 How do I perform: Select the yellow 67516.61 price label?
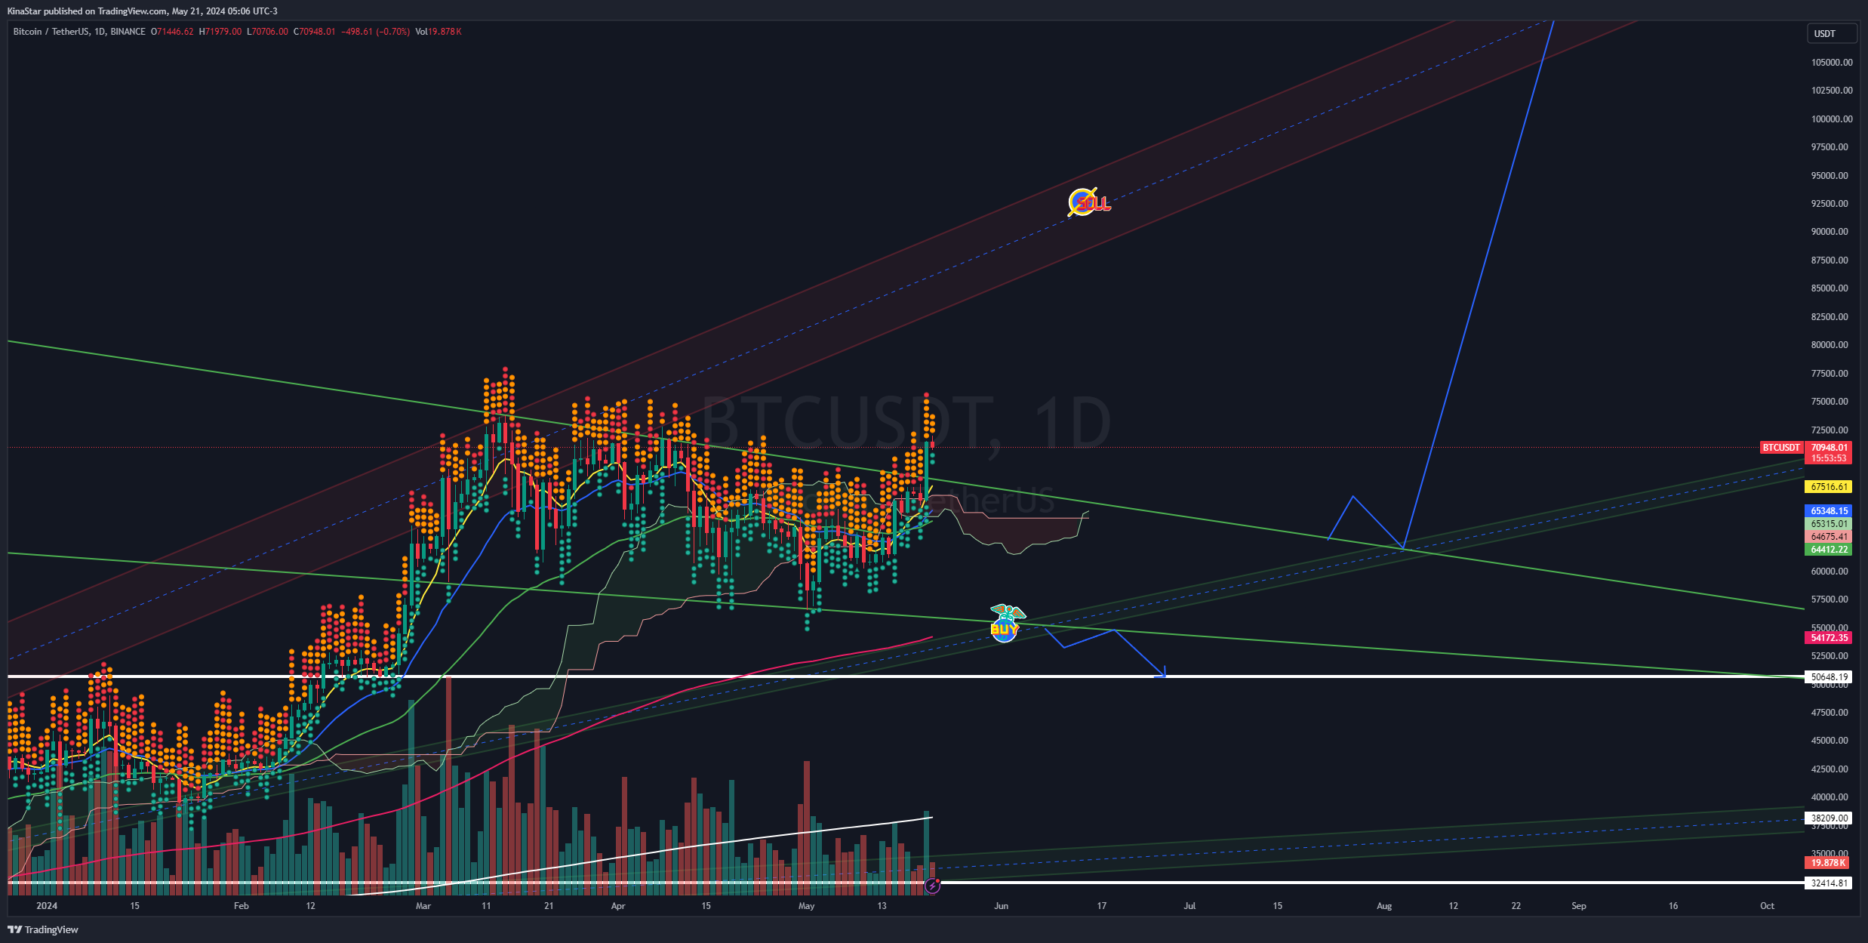(1829, 487)
